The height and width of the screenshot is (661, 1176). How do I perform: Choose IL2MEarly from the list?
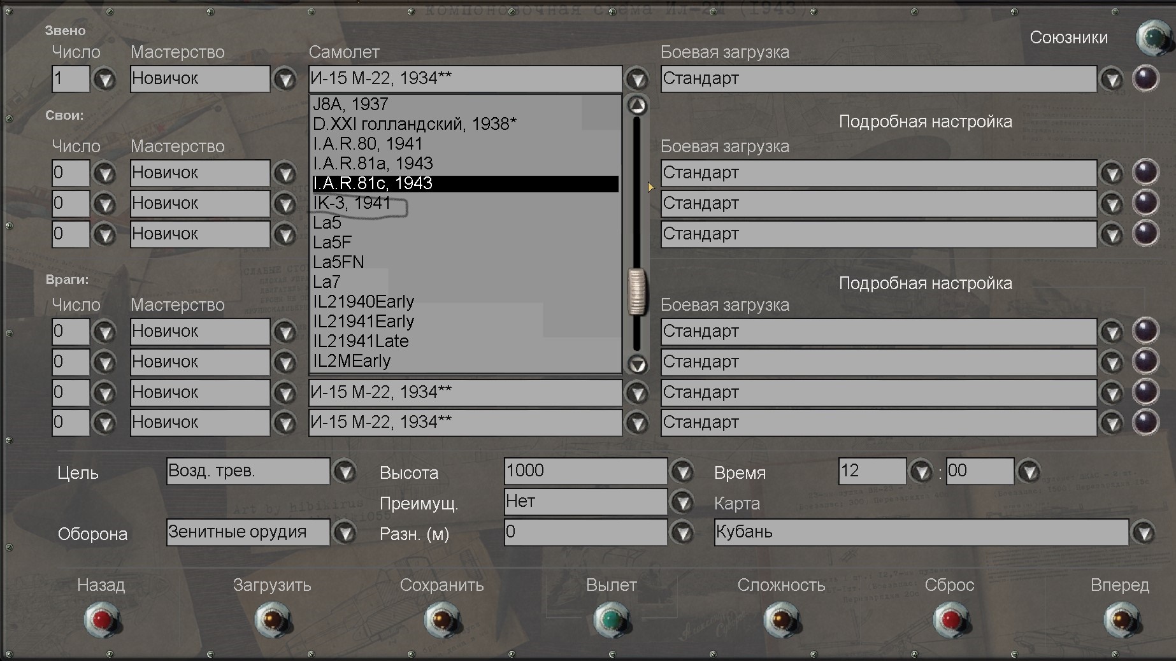466,361
